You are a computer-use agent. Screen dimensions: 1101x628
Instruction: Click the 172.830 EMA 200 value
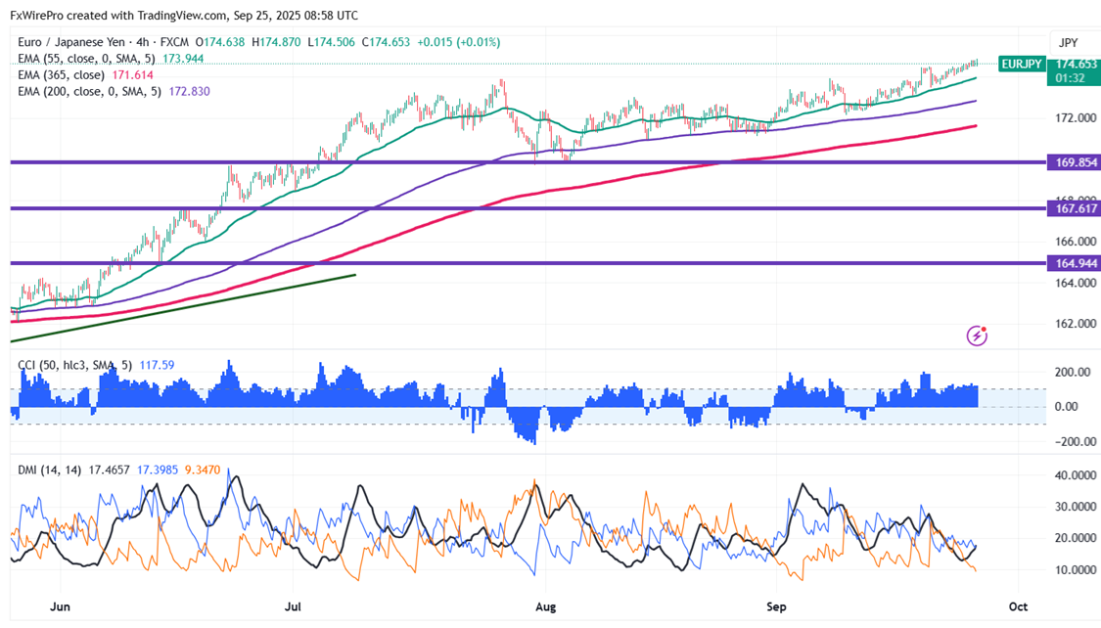[x=189, y=91]
